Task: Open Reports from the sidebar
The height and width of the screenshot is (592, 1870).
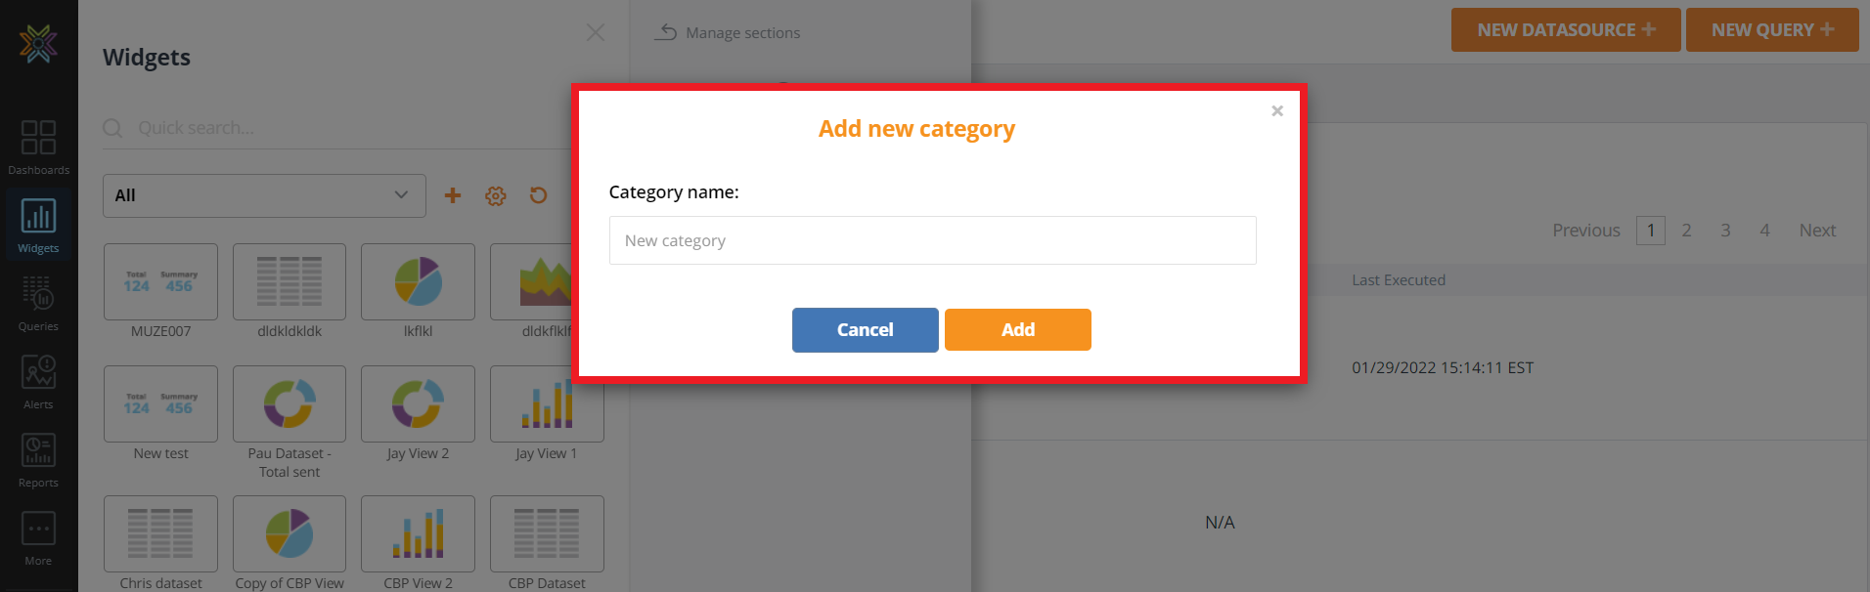Action: coord(38,459)
